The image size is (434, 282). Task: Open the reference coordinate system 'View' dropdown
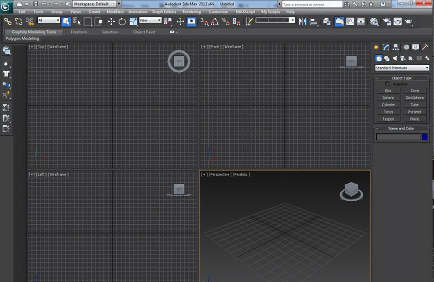(150, 20)
